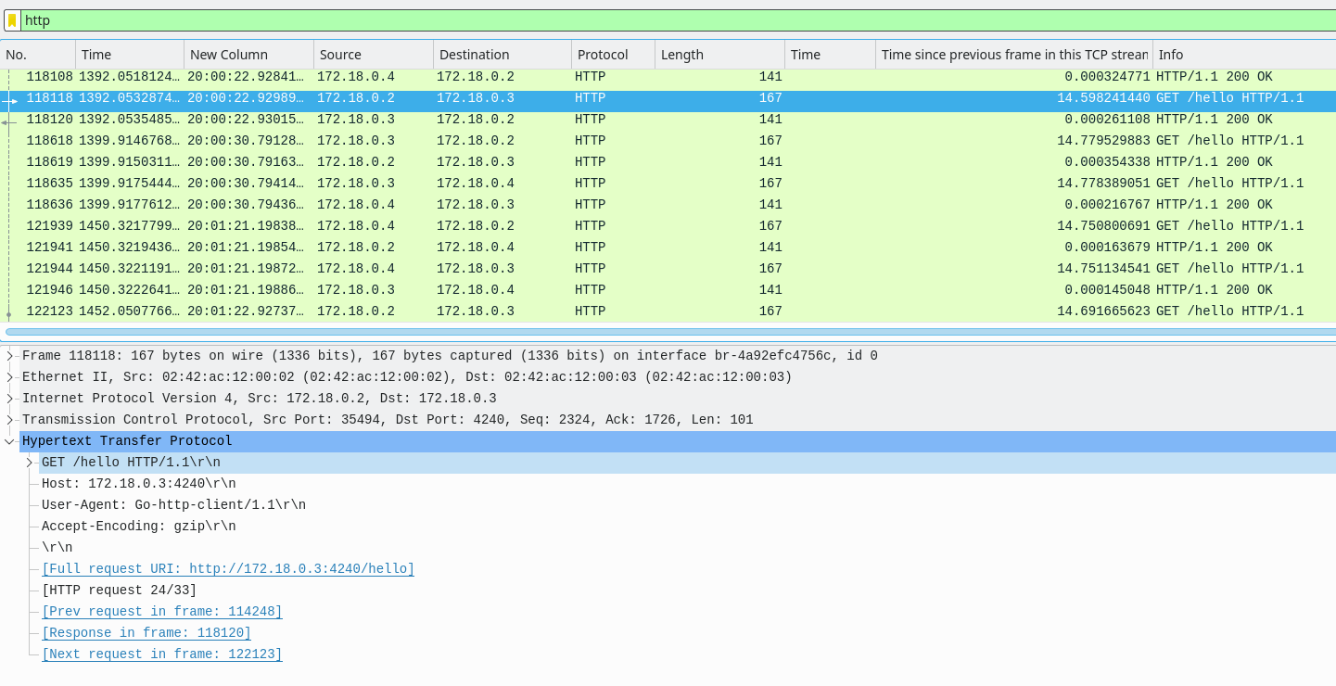1336x686 pixels.
Task: Follow the Response in frame 118120 link
Action: pos(146,632)
